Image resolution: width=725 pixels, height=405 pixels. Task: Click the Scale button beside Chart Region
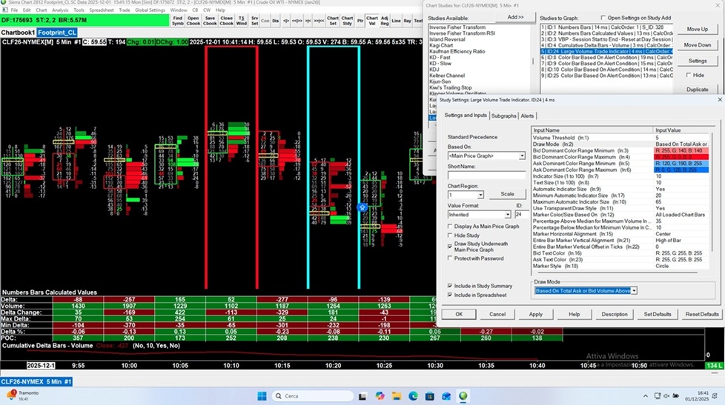point(507,194)
